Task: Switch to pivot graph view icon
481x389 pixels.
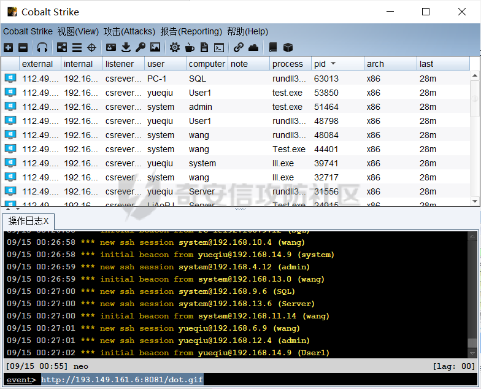Action: point(62,47)
